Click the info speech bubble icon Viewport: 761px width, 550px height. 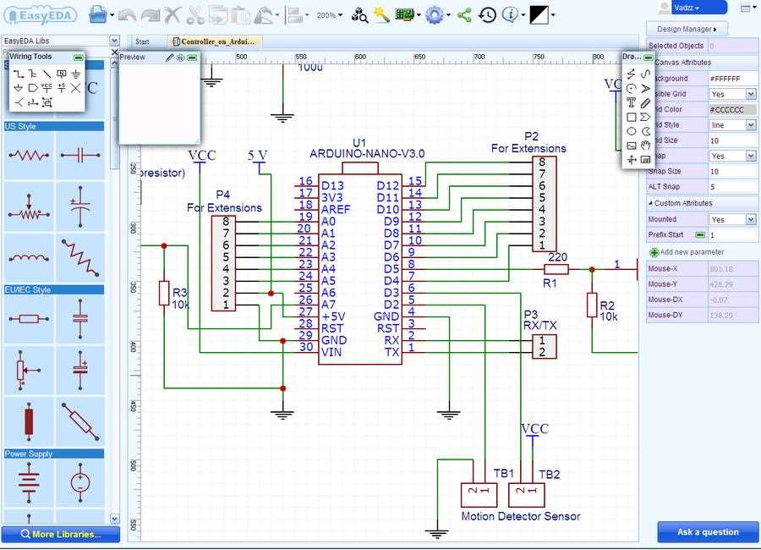click(510, 15)
